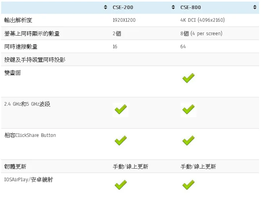Click the 韌體更新 row label

15,167
